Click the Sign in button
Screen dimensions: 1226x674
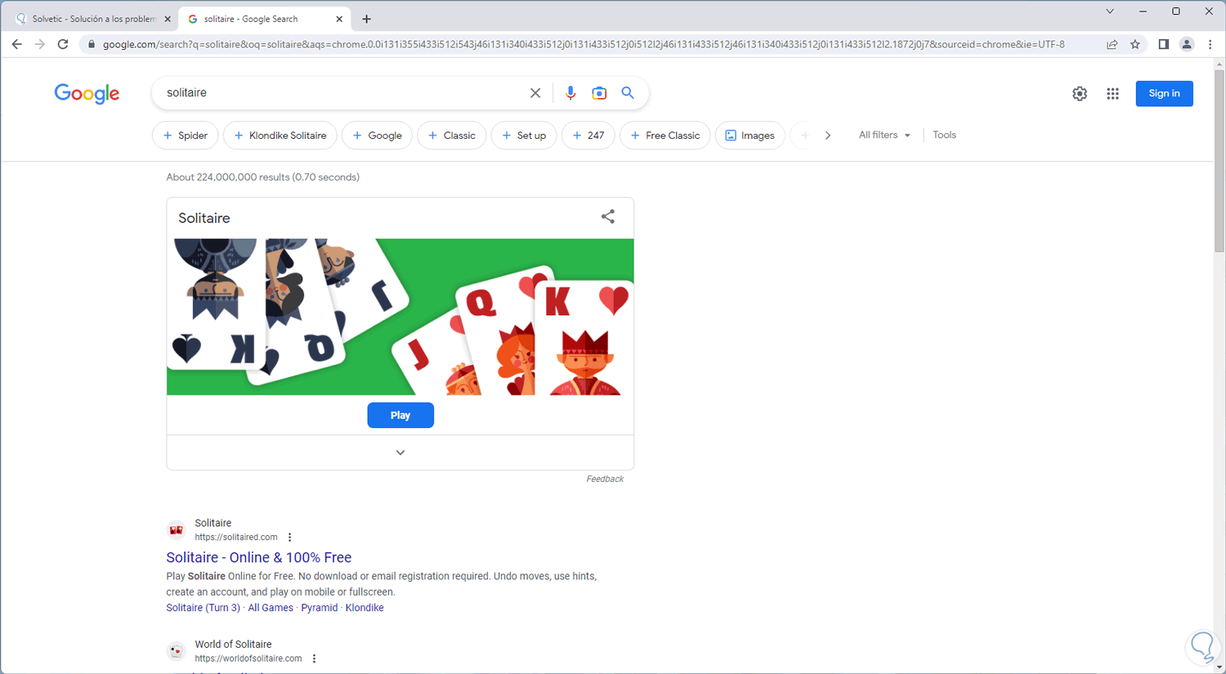coord(1164,94)
